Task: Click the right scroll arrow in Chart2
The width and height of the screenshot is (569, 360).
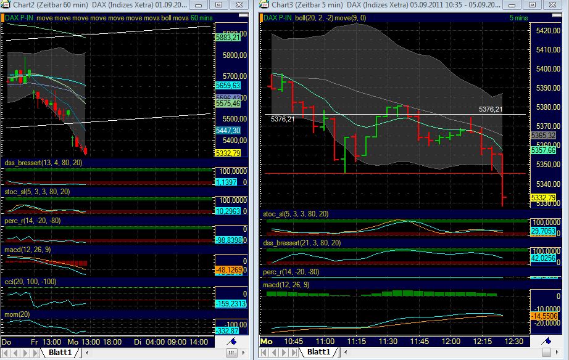Action: point(244,353)
